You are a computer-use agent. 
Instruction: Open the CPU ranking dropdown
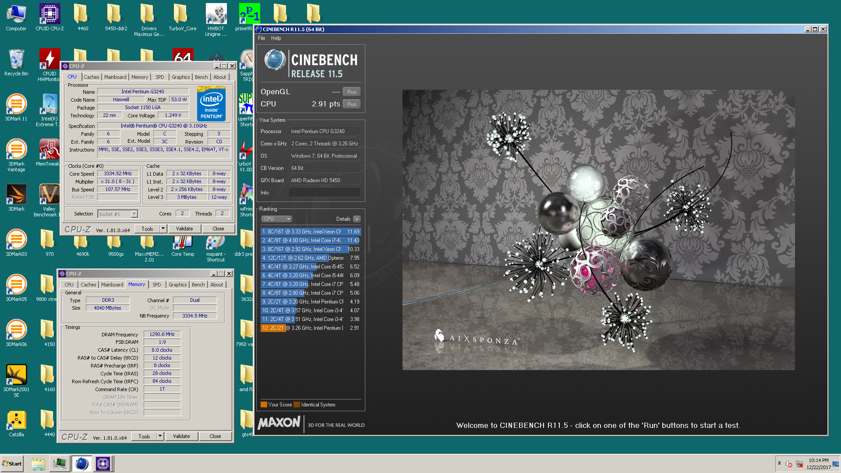pos(277,219)
